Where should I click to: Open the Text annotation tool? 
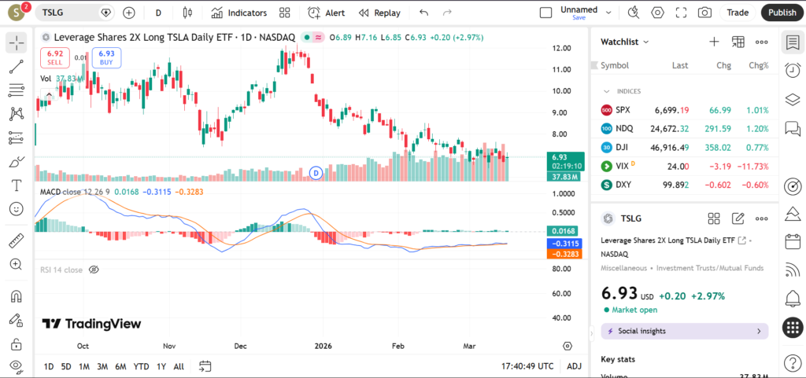click(16, 185)
